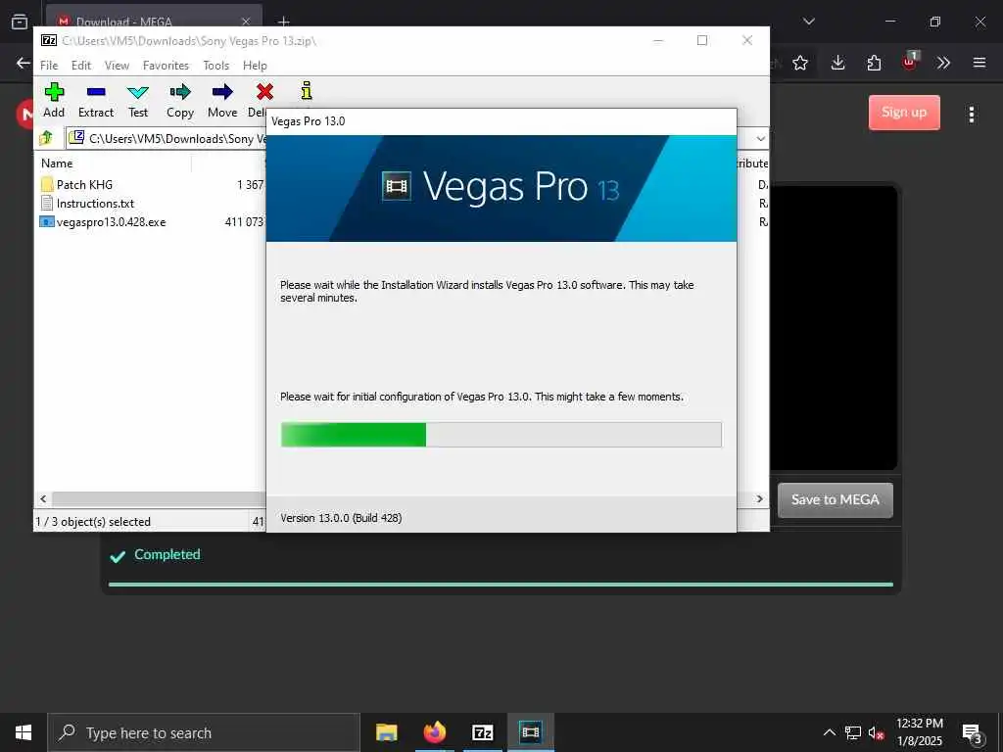Viewport: 1003px width, 752px height.
Task: Run the Test archive tool in 7-Zip
Action: [x=137, y=101]
